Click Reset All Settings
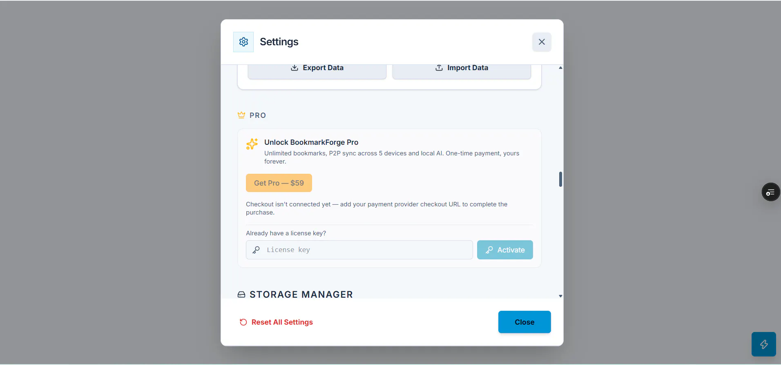This screenshot has width=781, height=365. [x=276, y=322]
